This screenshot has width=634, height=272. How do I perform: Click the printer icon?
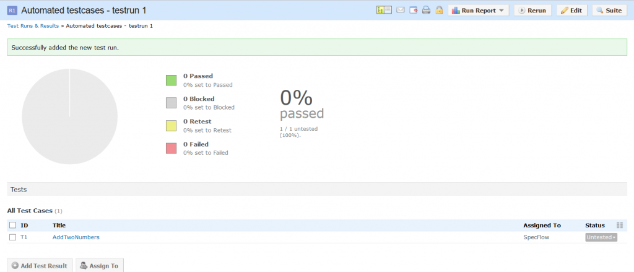tap(426, 11)
